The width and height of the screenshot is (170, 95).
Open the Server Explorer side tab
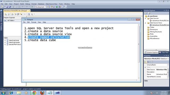click(x=1, y=16)
